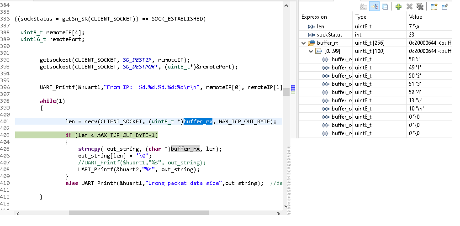Select the sockStatus expression row
Viewport: 460px width, 226px height.
point(376,35)
